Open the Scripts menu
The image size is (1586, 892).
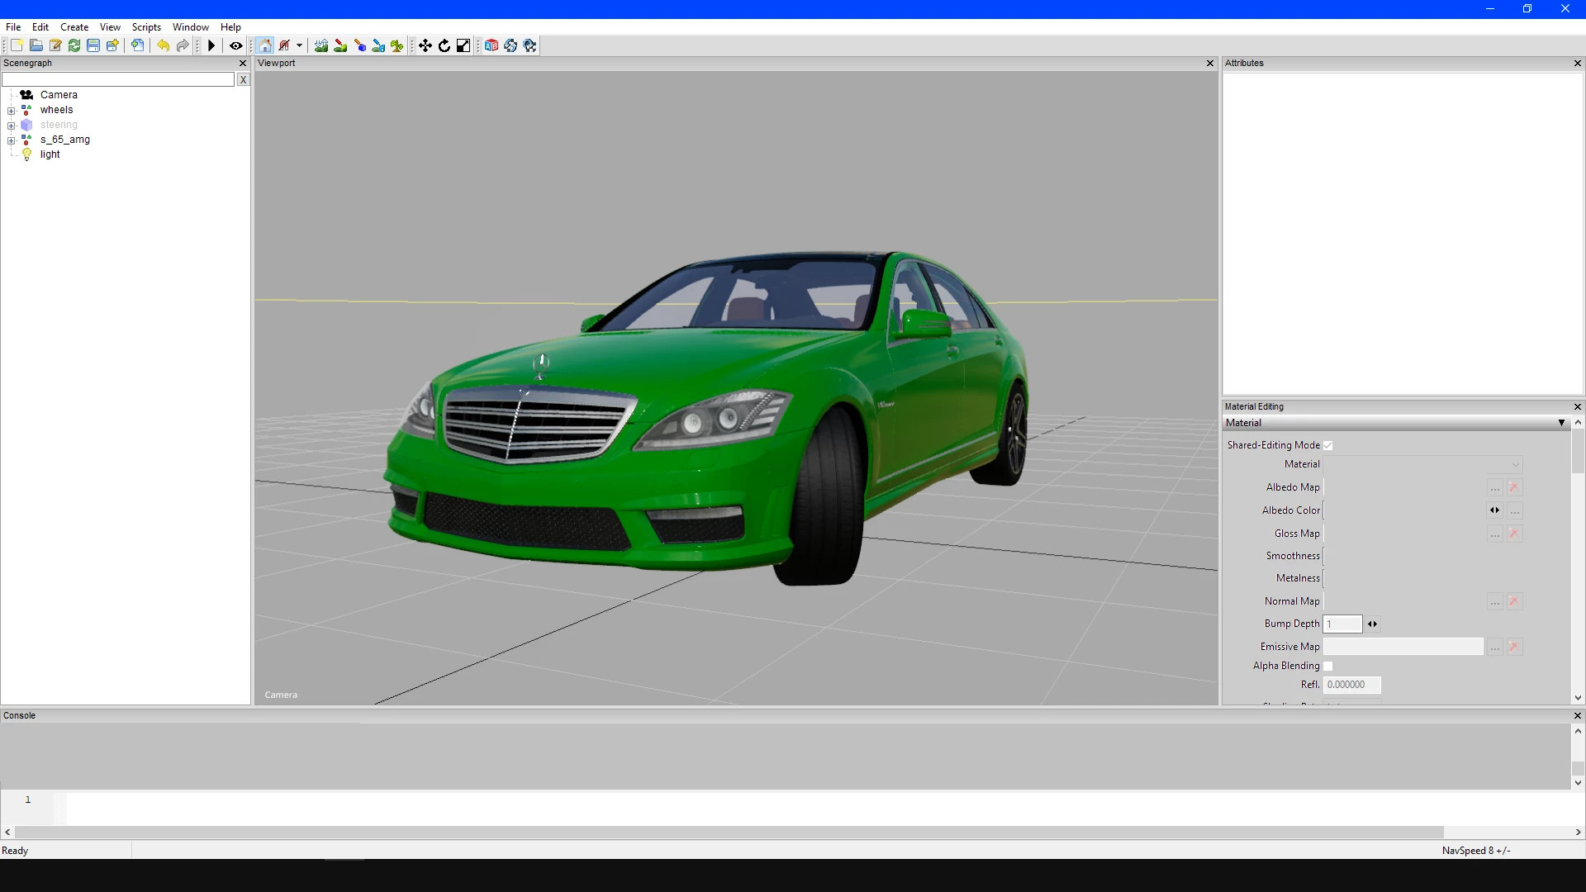tap(146, 27)
